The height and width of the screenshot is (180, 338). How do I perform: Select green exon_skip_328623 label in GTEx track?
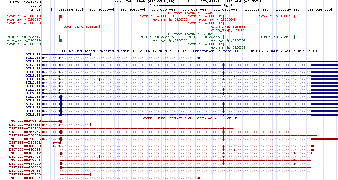pos(24,44)
